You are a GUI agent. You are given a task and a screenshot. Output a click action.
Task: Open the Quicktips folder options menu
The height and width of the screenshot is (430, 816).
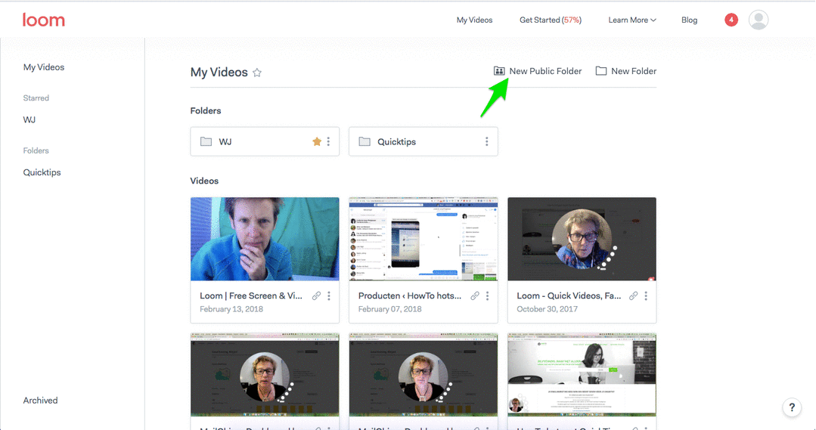486,141
